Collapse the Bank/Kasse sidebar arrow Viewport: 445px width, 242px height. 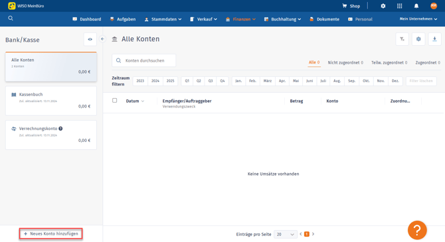coord(102,39)
